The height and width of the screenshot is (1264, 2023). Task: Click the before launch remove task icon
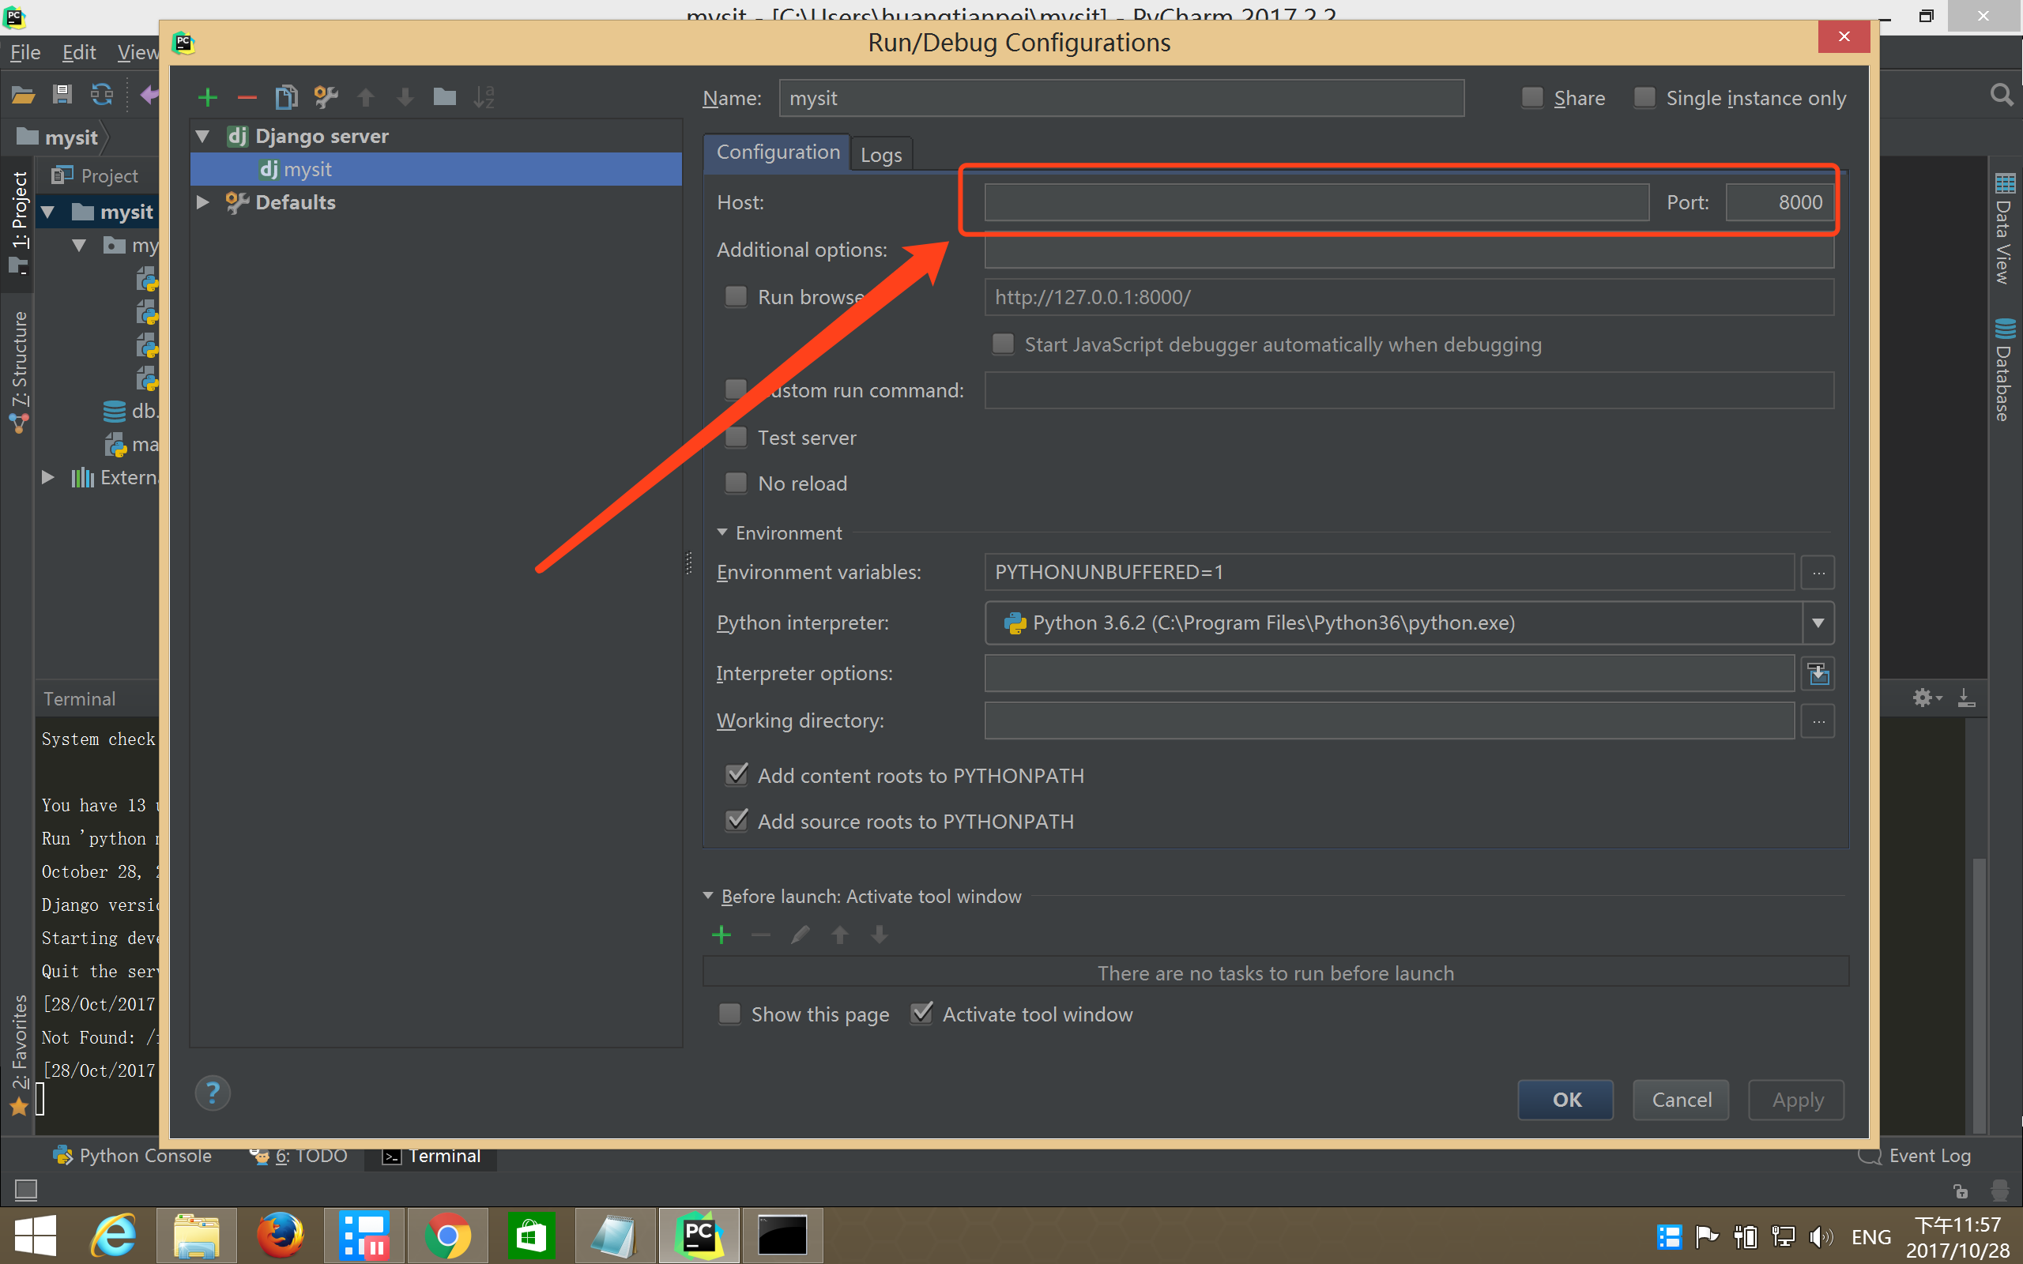point(761,935)
